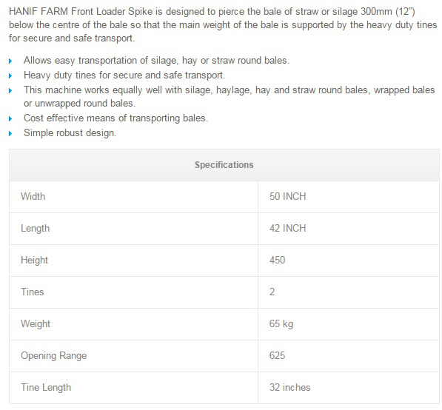The image size is (442, 410).
Task: Click the arrow bullet before 'Simple robust design'
Action: [10, 133]
